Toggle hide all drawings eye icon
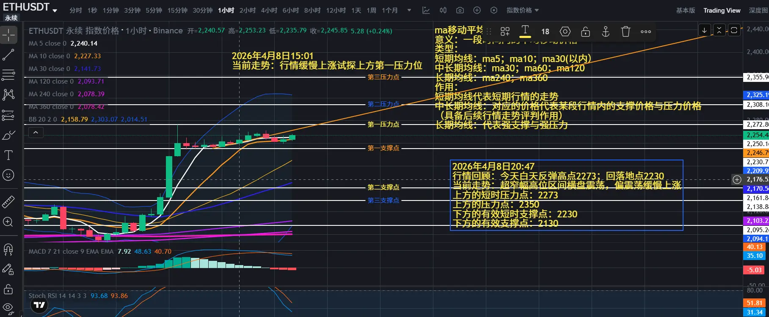This screenshot has width=769, height=317. tap(8, 308)
